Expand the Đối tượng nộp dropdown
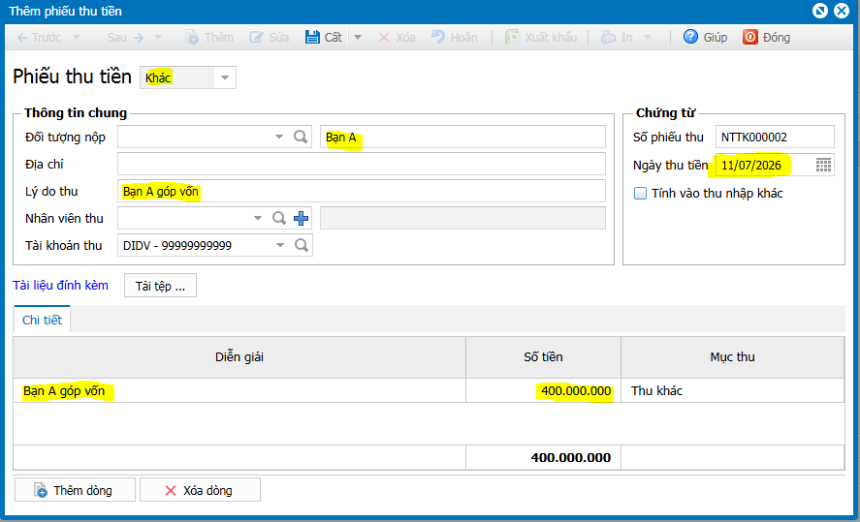 coord(279,137)
